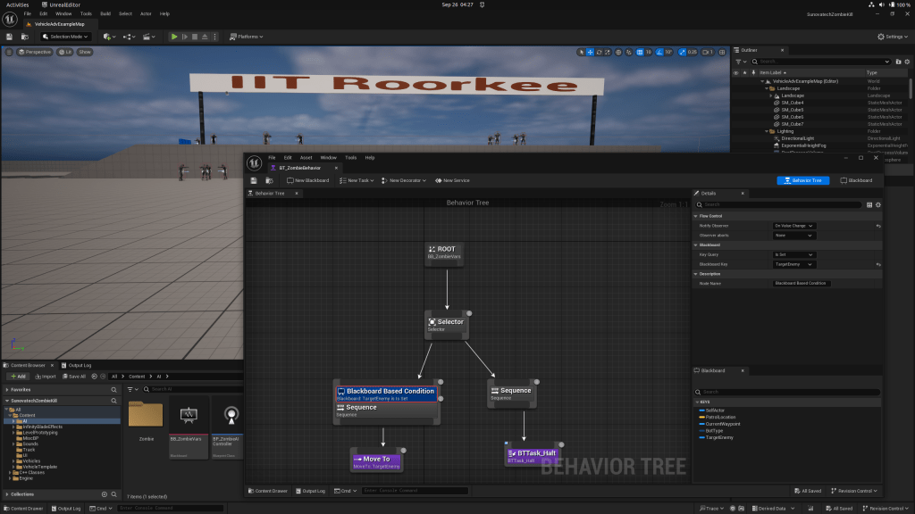Open the New Blackboard tool
The width and height of the screenshot is (915, 514).
click(307, 180)
